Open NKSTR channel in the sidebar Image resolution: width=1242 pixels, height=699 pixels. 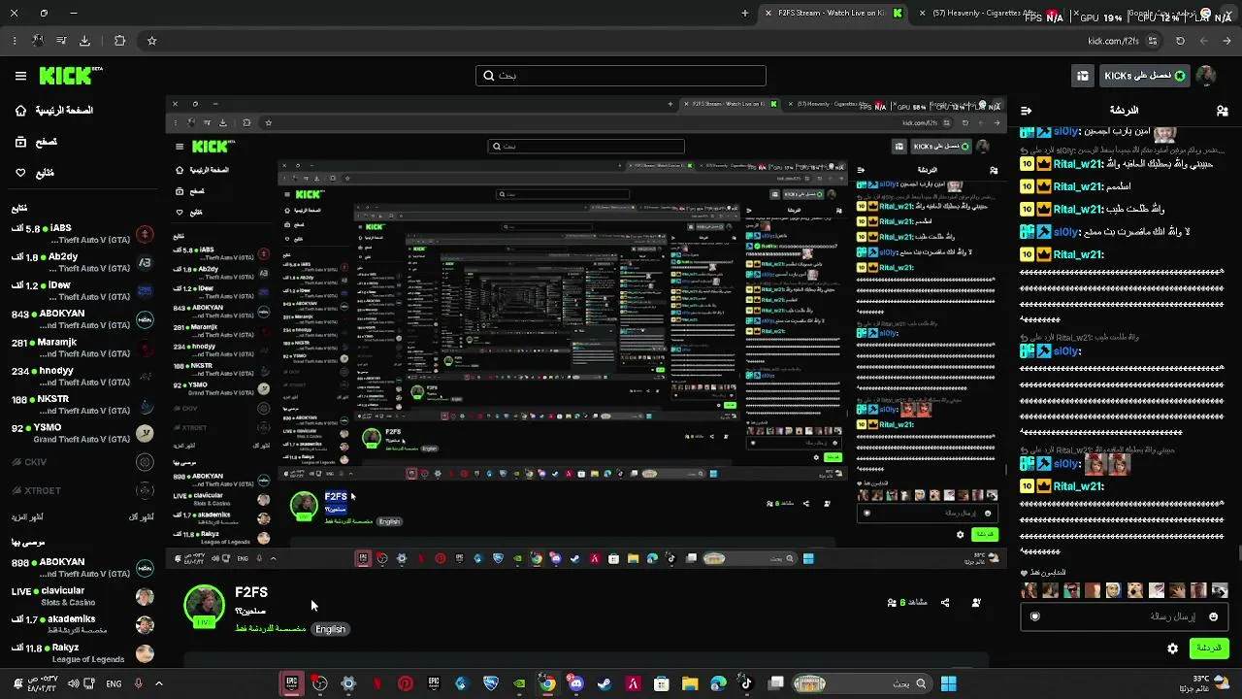tap(82, 405)
